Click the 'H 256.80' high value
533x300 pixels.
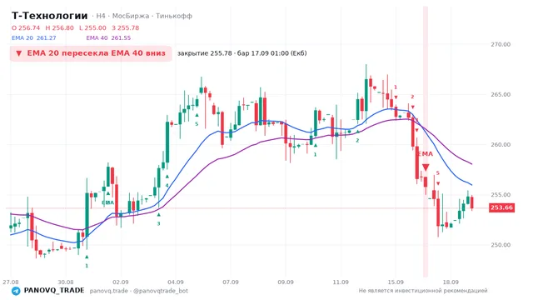(59, 27)
